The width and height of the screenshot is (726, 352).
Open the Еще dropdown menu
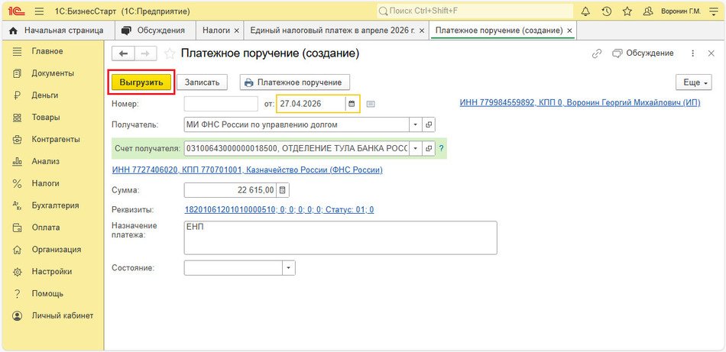693,82
